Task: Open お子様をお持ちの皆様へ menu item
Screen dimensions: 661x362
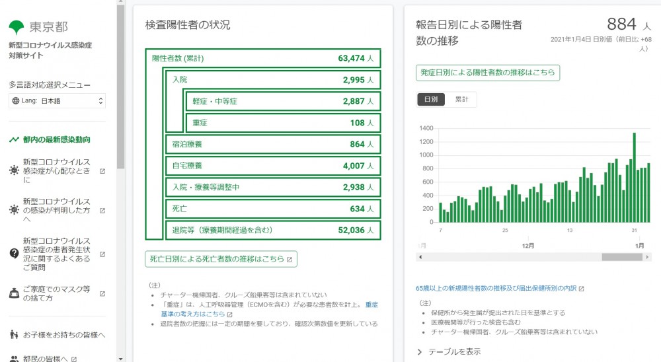Action: point(64,335)
